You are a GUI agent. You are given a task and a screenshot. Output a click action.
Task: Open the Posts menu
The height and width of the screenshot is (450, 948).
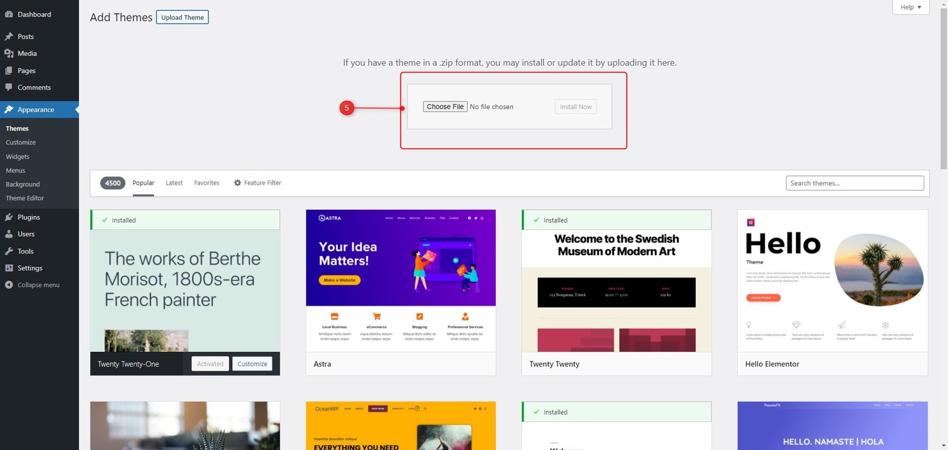pos(39,37)
